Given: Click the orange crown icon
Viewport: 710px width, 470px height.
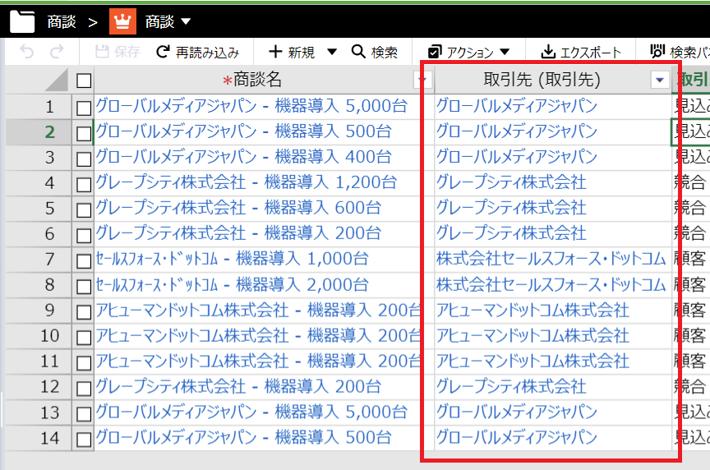Looking at the screenshot, I should coord(122,21).
